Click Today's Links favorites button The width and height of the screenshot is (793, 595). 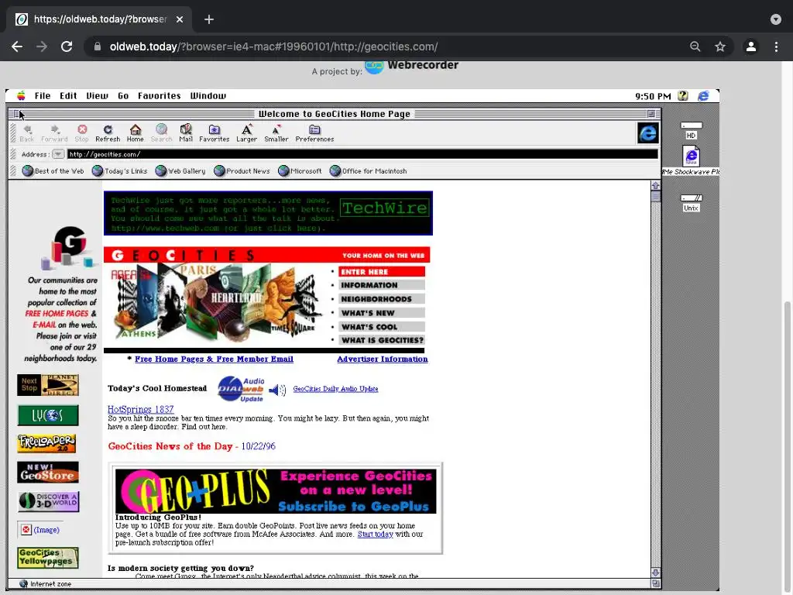[120, 171]
